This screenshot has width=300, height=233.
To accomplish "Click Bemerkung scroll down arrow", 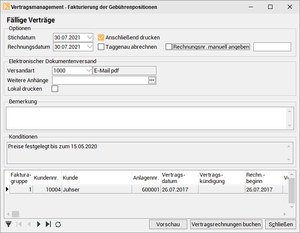I will click(290, 125).
